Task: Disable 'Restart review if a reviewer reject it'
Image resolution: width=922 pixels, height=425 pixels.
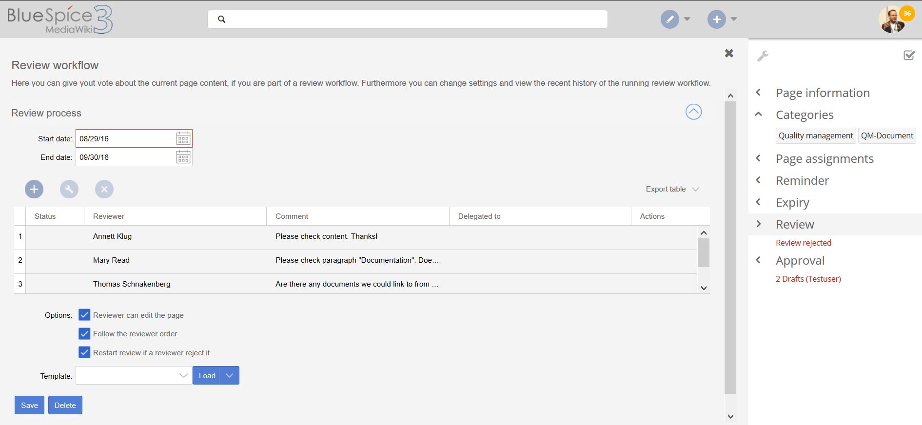Action: pos(84,352)
